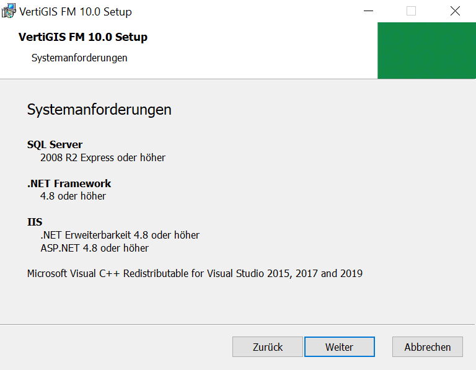This screenshot has width=476, height=370.
Task: Click the Systemanforderungen subtitle in the header
Action: click(79, 58)
